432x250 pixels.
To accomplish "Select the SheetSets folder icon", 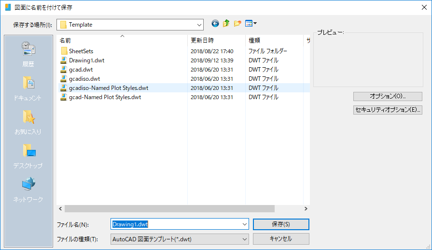I will 64,51.
